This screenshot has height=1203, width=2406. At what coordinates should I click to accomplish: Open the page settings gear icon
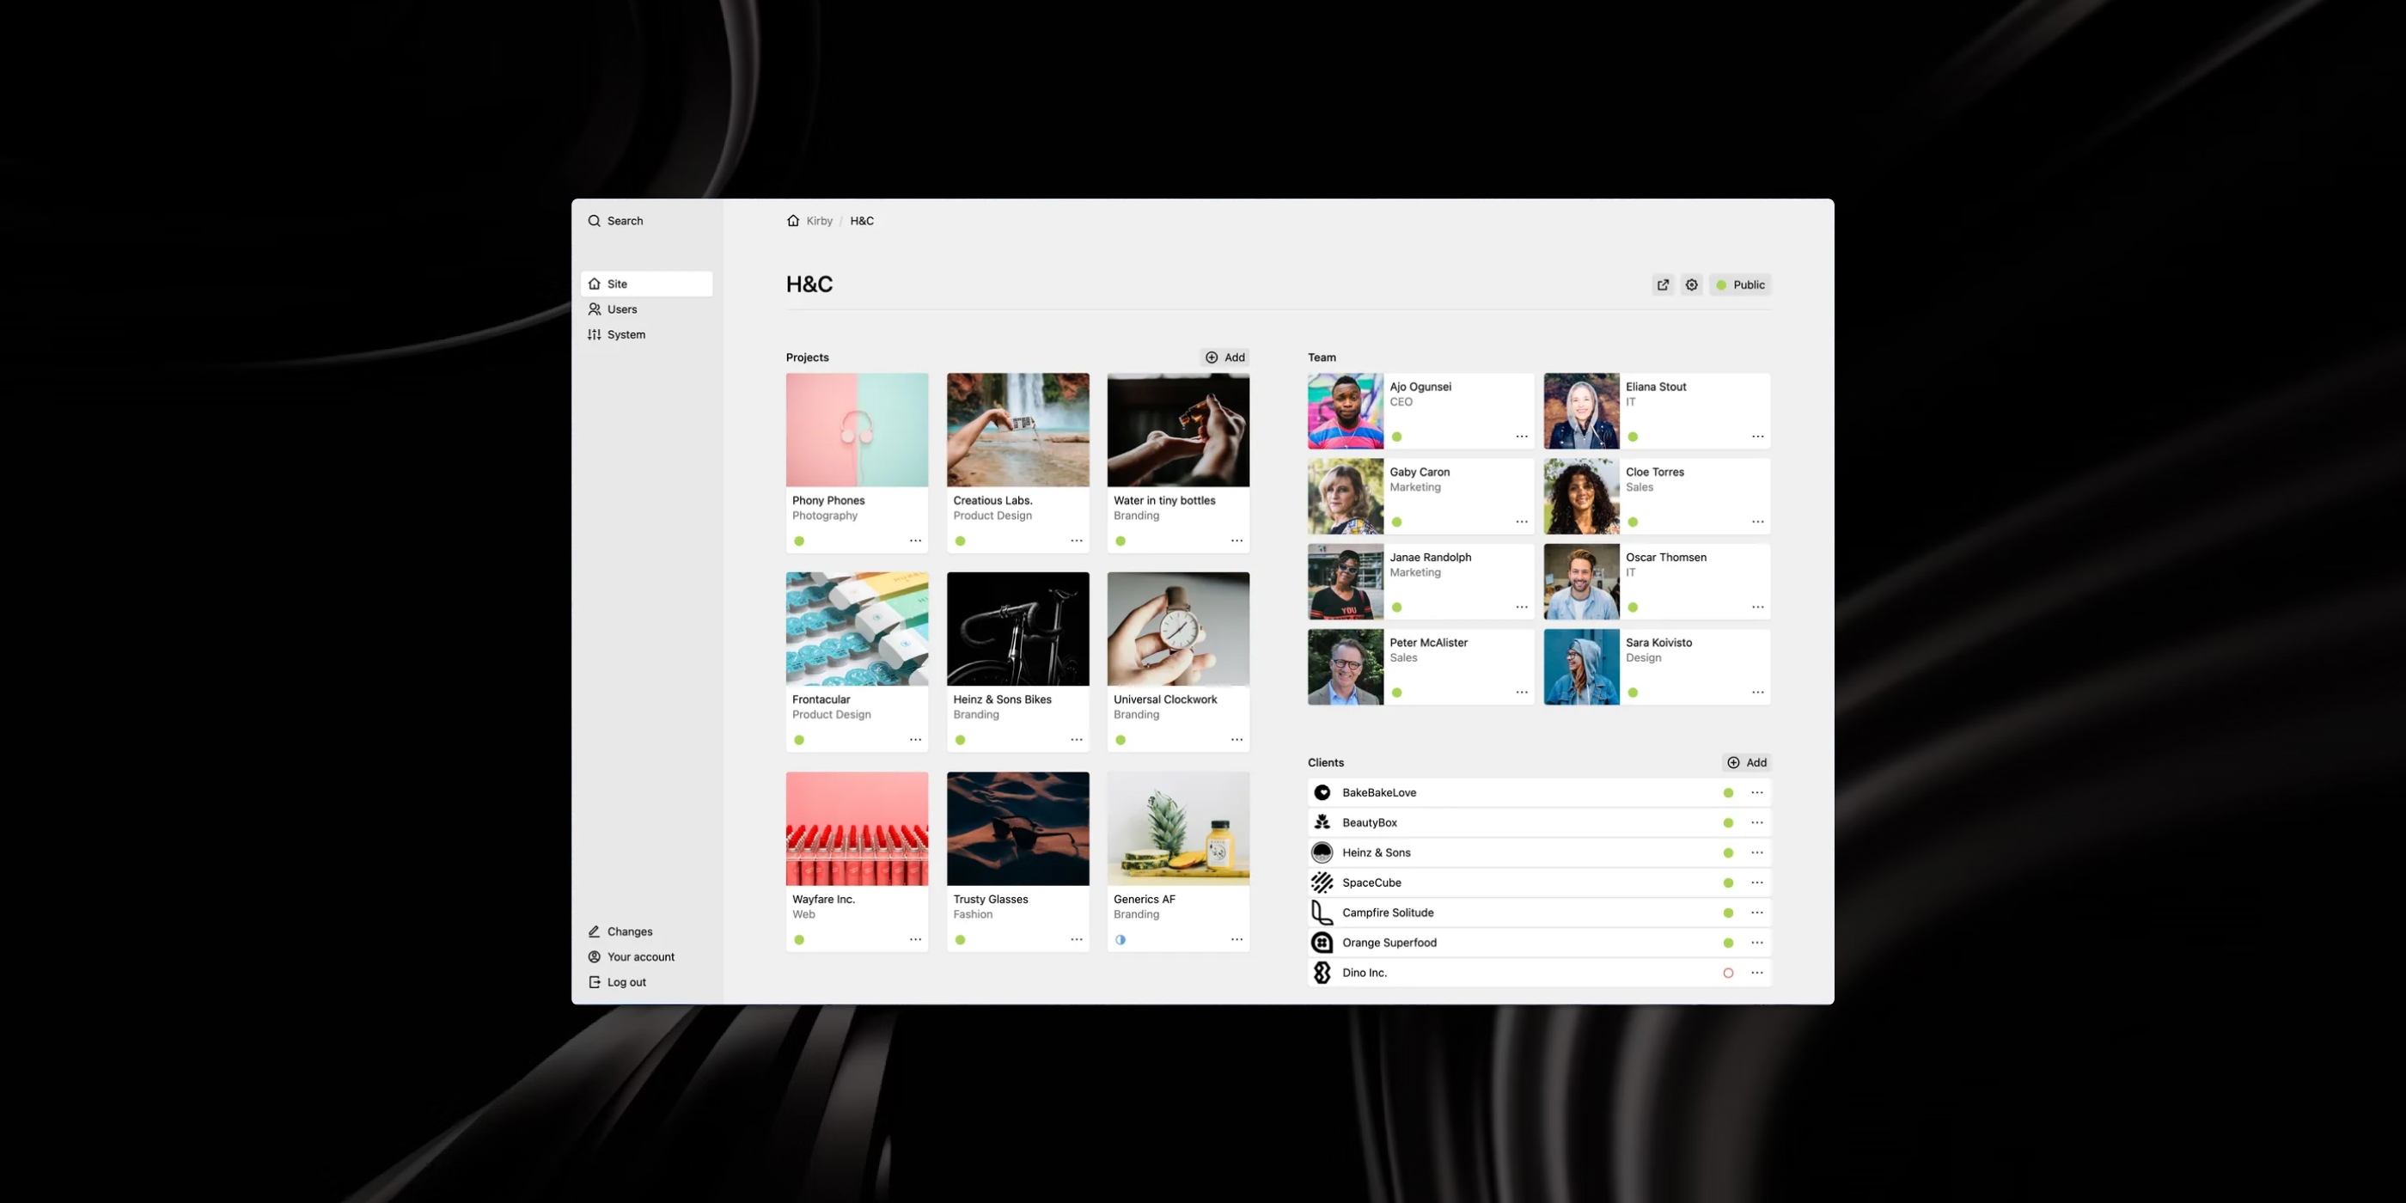point(1691,285)
